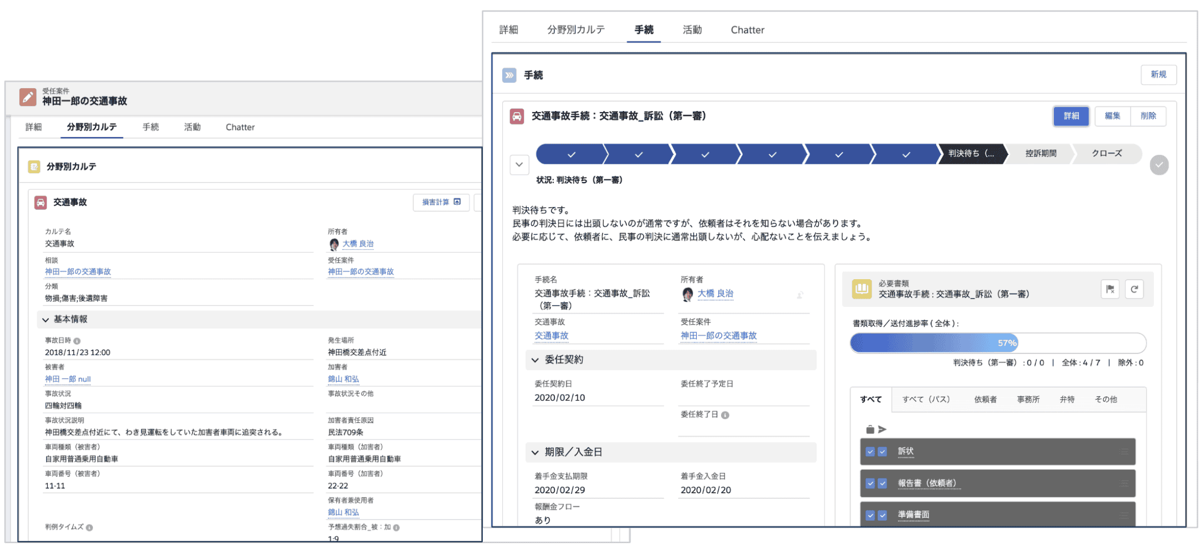Image resolution: width=1200 pixels, height=555 pixels.
Task: Click the gray checkmark circle beside path
Action: 1159,165
